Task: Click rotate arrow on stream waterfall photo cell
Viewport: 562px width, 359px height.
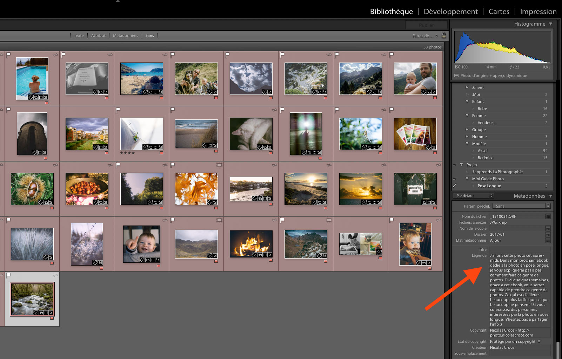Action: (55, 275)
